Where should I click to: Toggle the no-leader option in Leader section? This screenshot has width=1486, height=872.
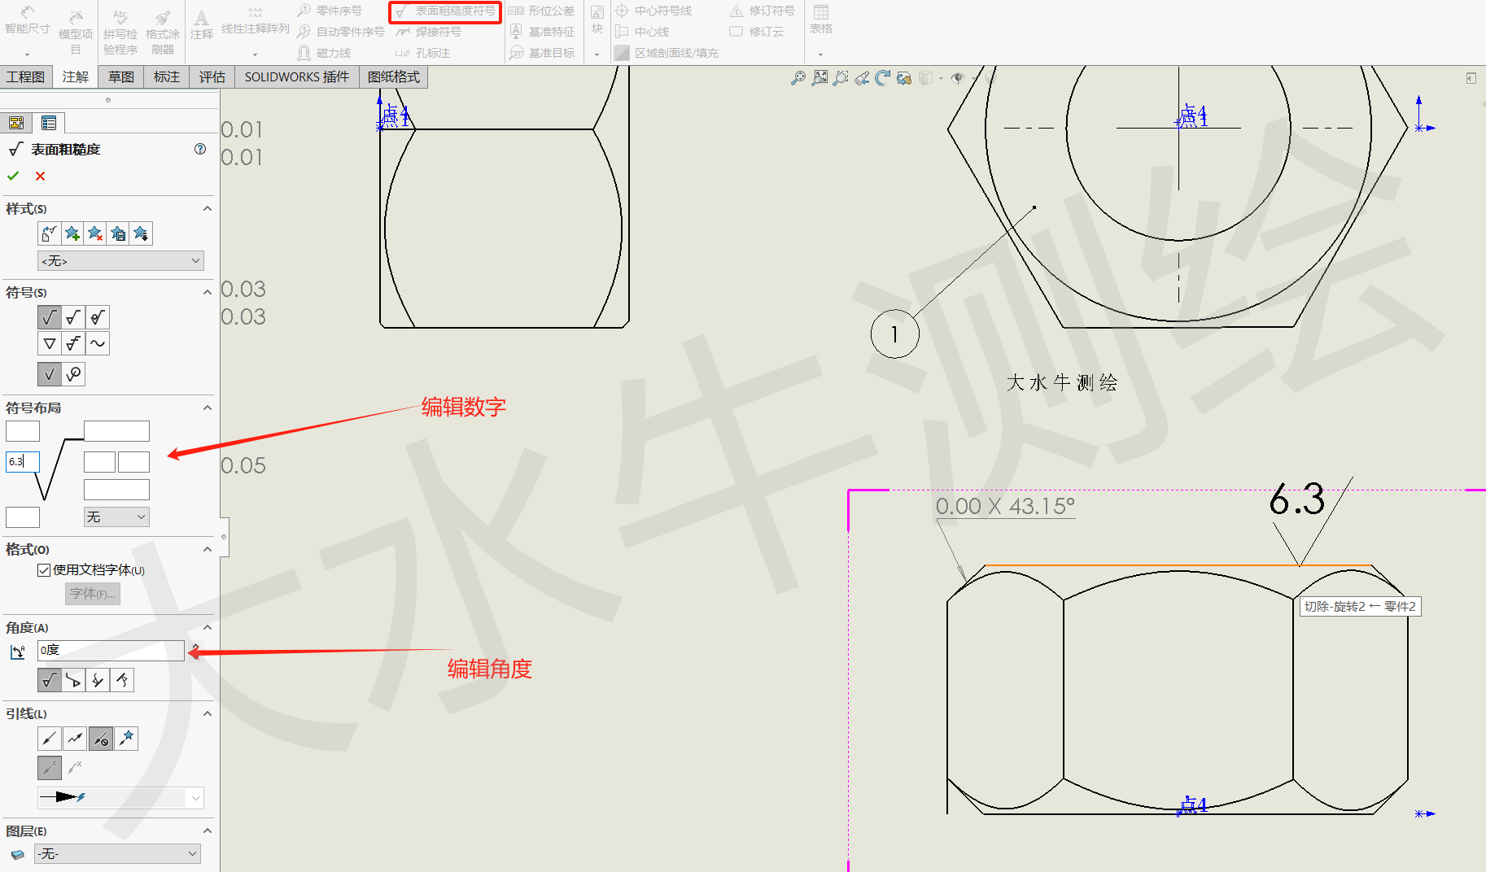click(101, 739)
